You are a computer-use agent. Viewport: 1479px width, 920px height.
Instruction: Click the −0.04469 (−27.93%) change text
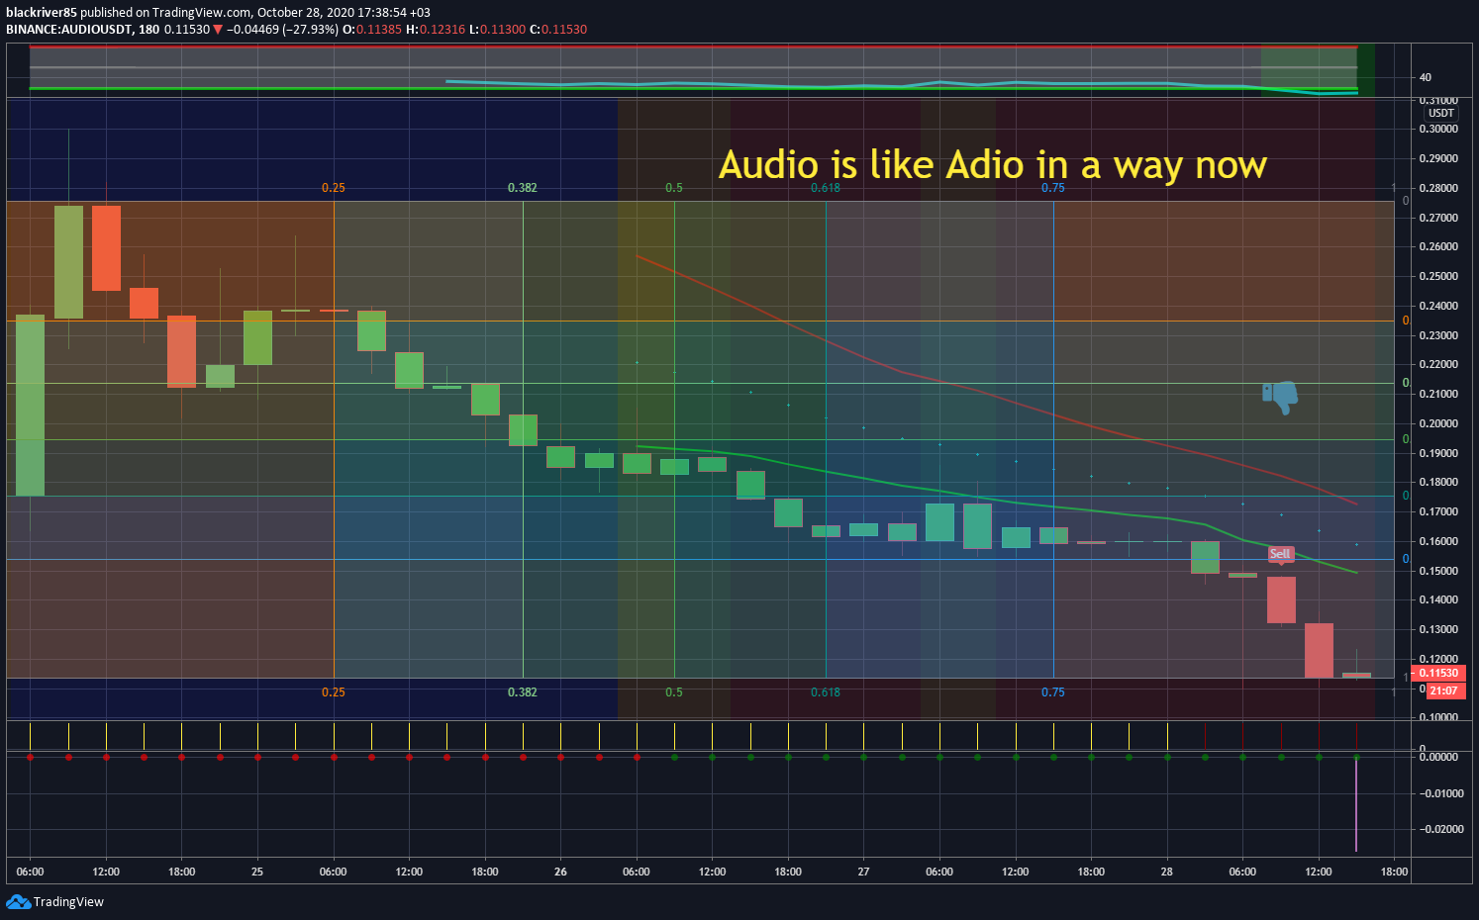pyautogui.click(x=282, y=30)
